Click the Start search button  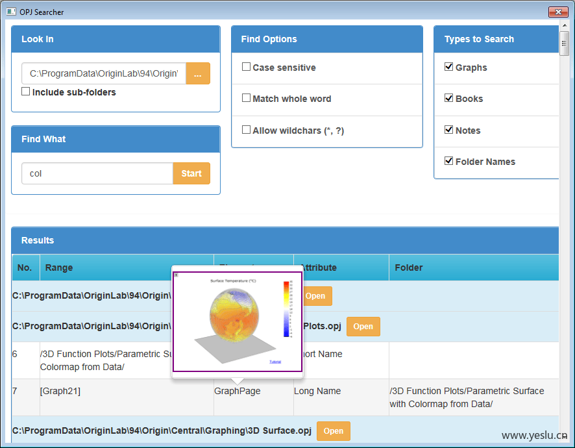[191, 173]
